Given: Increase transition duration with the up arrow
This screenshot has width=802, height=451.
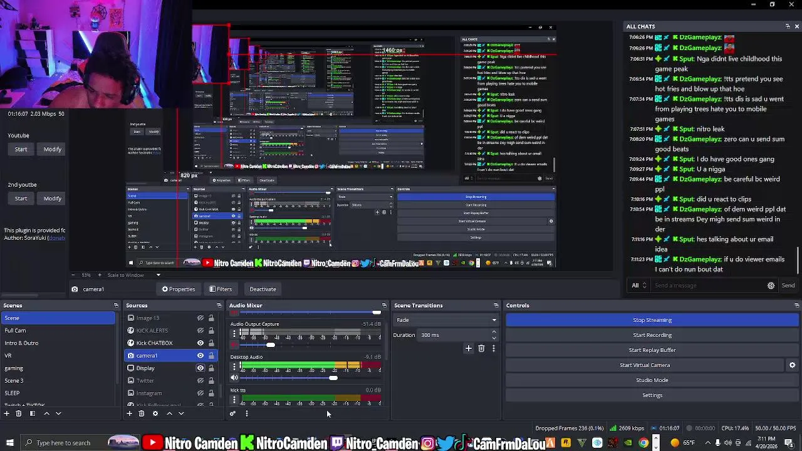Looking at the screenshot, I should 494,332.
